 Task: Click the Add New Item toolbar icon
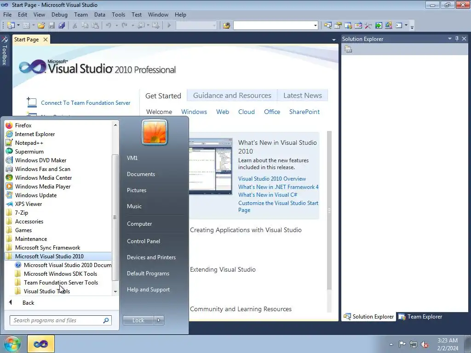[26, 26]
